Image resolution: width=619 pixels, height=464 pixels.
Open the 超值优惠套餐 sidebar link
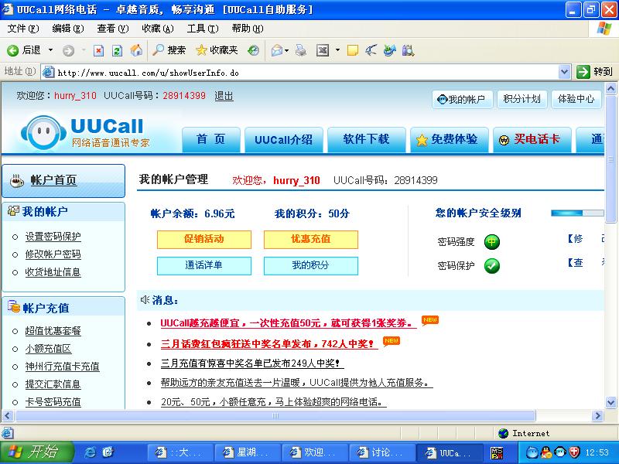coord(53,331)
